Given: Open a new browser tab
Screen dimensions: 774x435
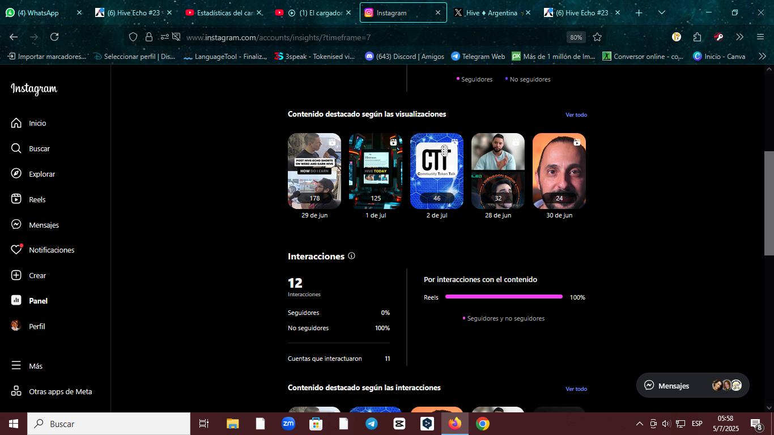Looking at the screenshot, I should pos(639,12).
